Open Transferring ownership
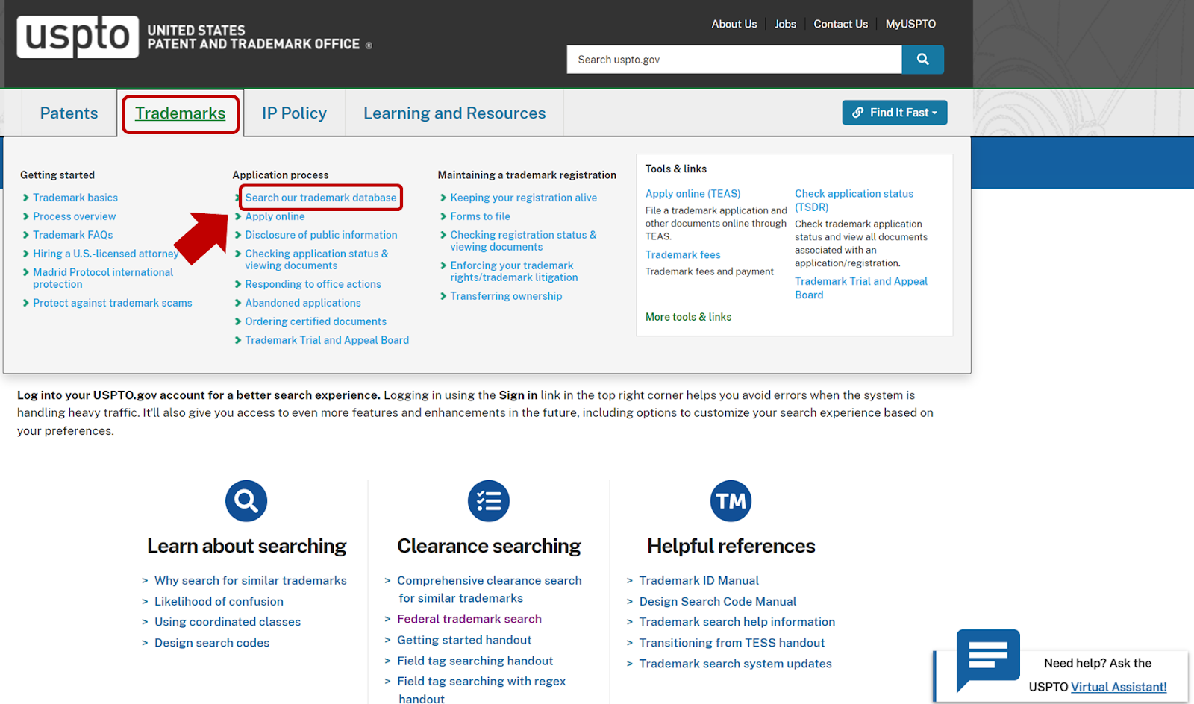Viewport: 1194px width, 704px height. coord(506,296)
